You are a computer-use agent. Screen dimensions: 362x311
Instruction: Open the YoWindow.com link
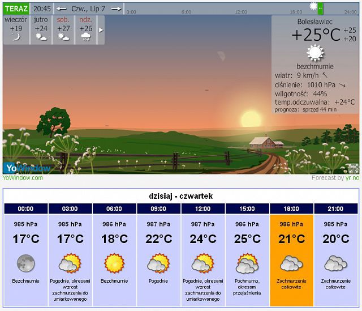click(23, 178)
